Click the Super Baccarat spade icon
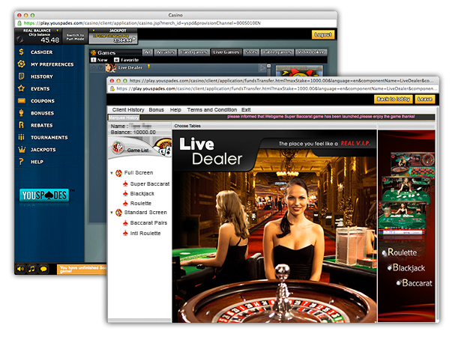 click(125, 184)
